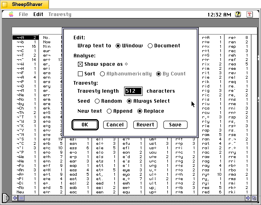Select the 'een' row in background list
This screenshot has width=261, height=205.
[105, 192]
